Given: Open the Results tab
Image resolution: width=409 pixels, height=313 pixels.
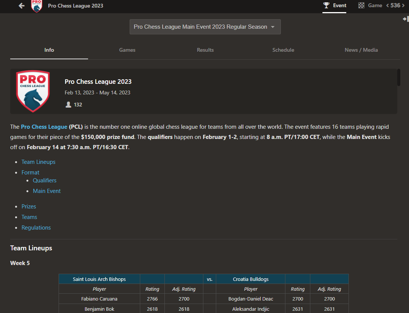Looking at the screenshot, I should 205,50.
